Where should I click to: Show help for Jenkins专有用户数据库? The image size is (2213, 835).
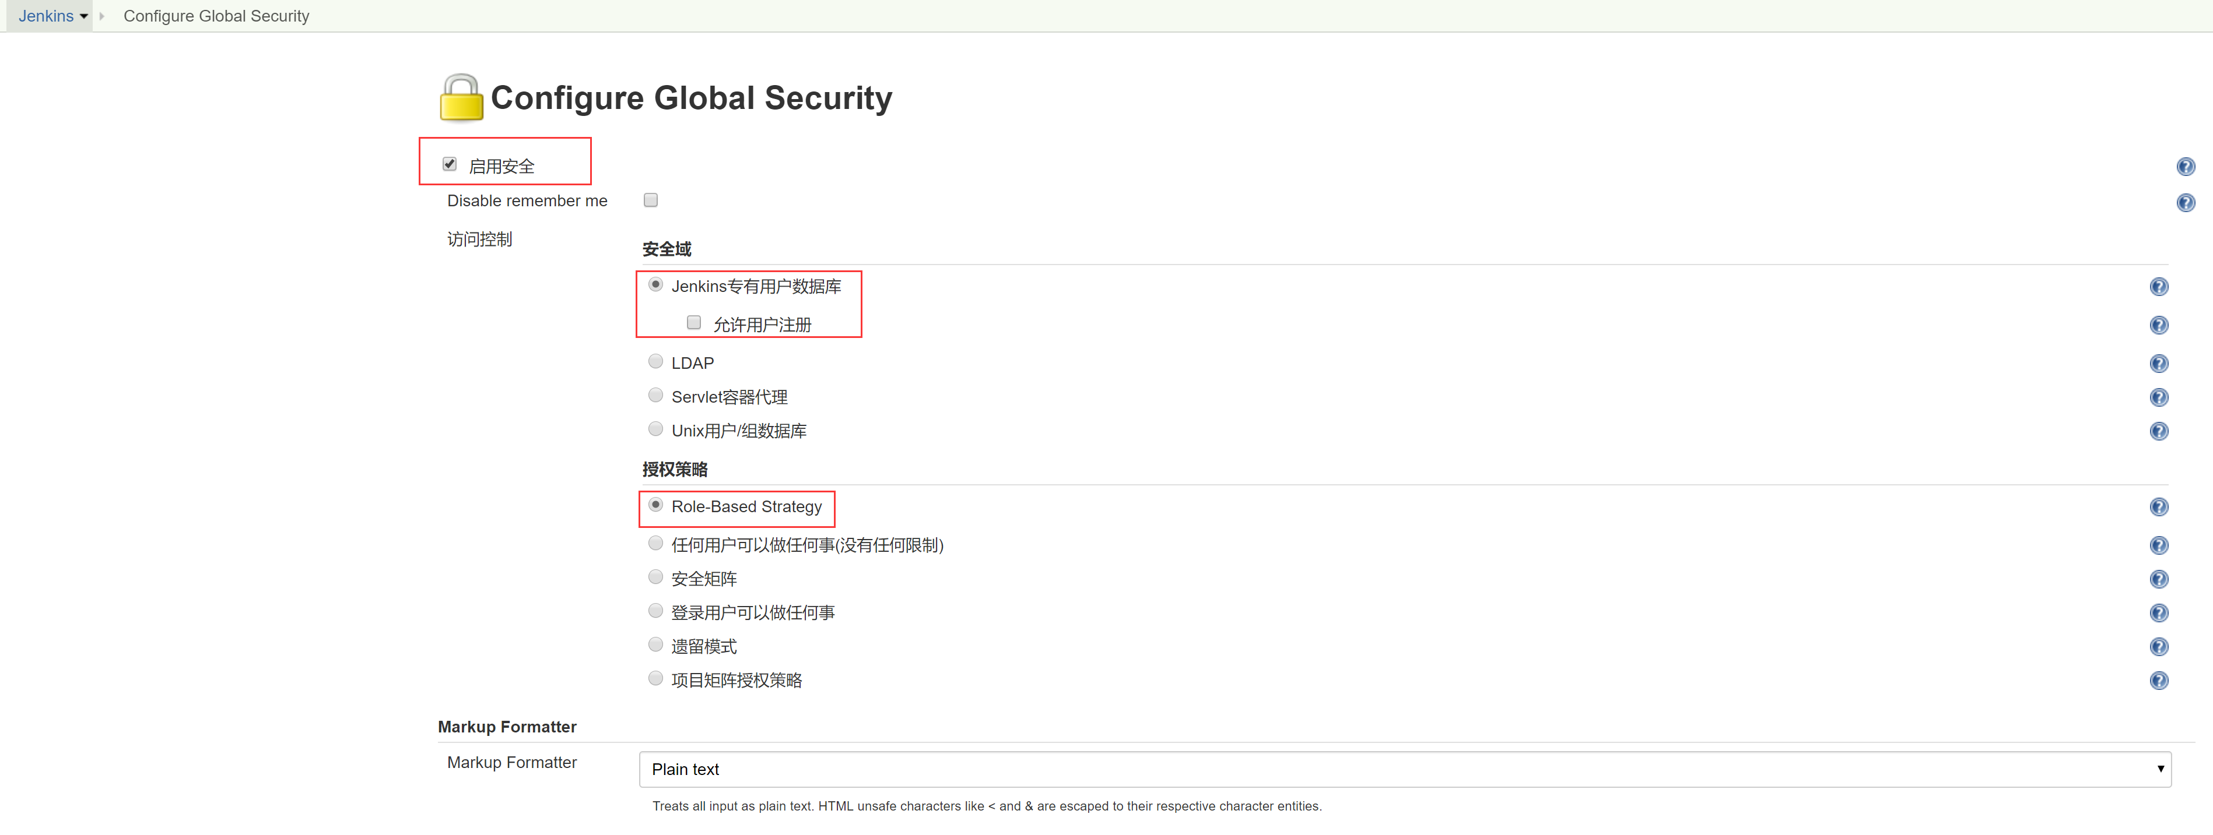click(2158, 287)
